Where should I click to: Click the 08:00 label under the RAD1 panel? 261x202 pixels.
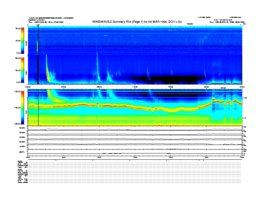point(99,87)
